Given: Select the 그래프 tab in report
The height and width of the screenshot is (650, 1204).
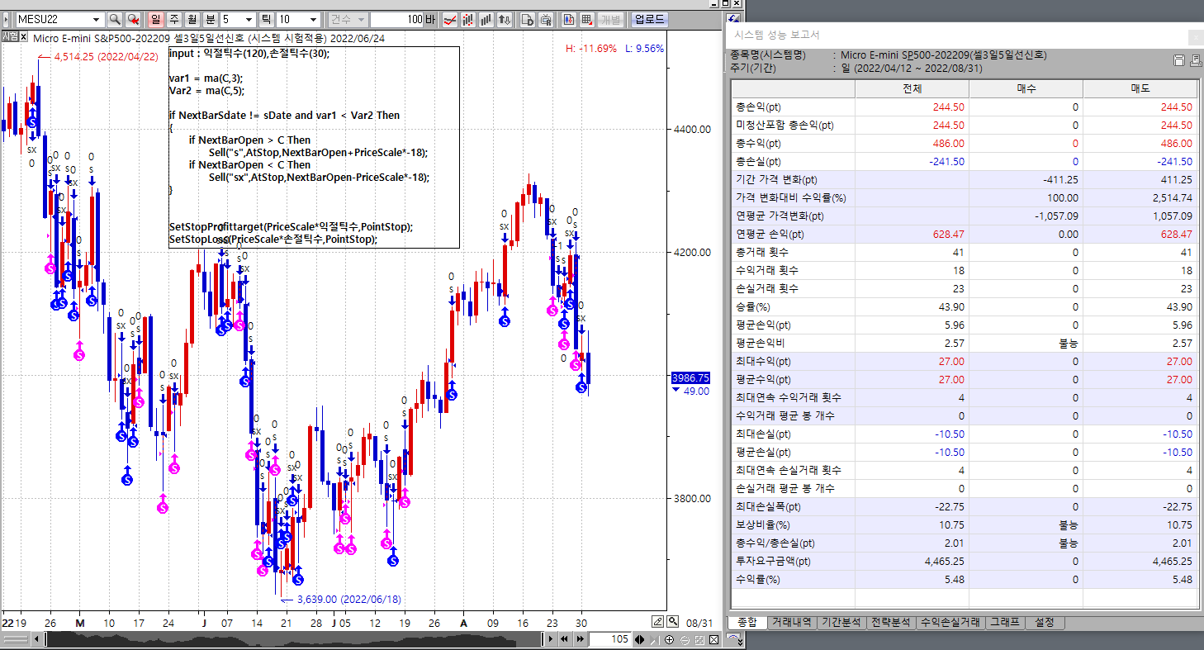Looking at the screenshot, I should coord(1005,623).
